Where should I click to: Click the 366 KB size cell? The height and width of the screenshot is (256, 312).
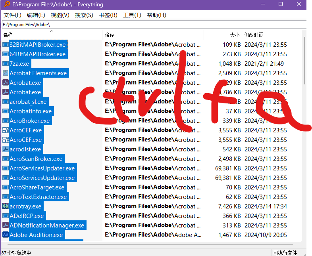[231, 216]
